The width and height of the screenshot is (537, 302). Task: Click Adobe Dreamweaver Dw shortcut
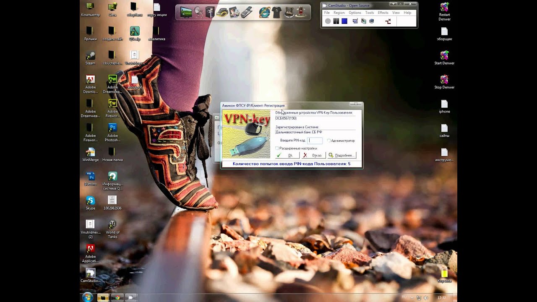point(112,84)
